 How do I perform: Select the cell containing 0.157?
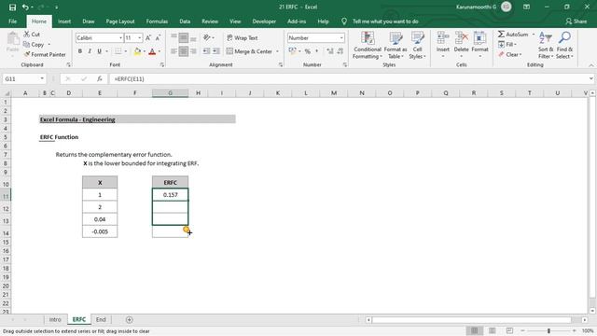(x=170, y=195)
